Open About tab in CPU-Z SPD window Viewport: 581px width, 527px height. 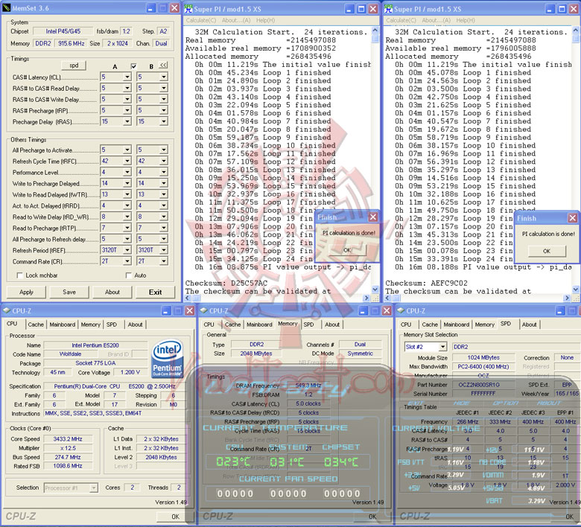(x=529, y=325)
